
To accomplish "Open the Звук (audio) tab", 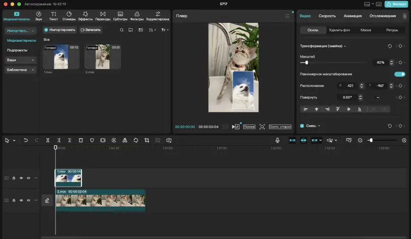I will tap(39, 16).
